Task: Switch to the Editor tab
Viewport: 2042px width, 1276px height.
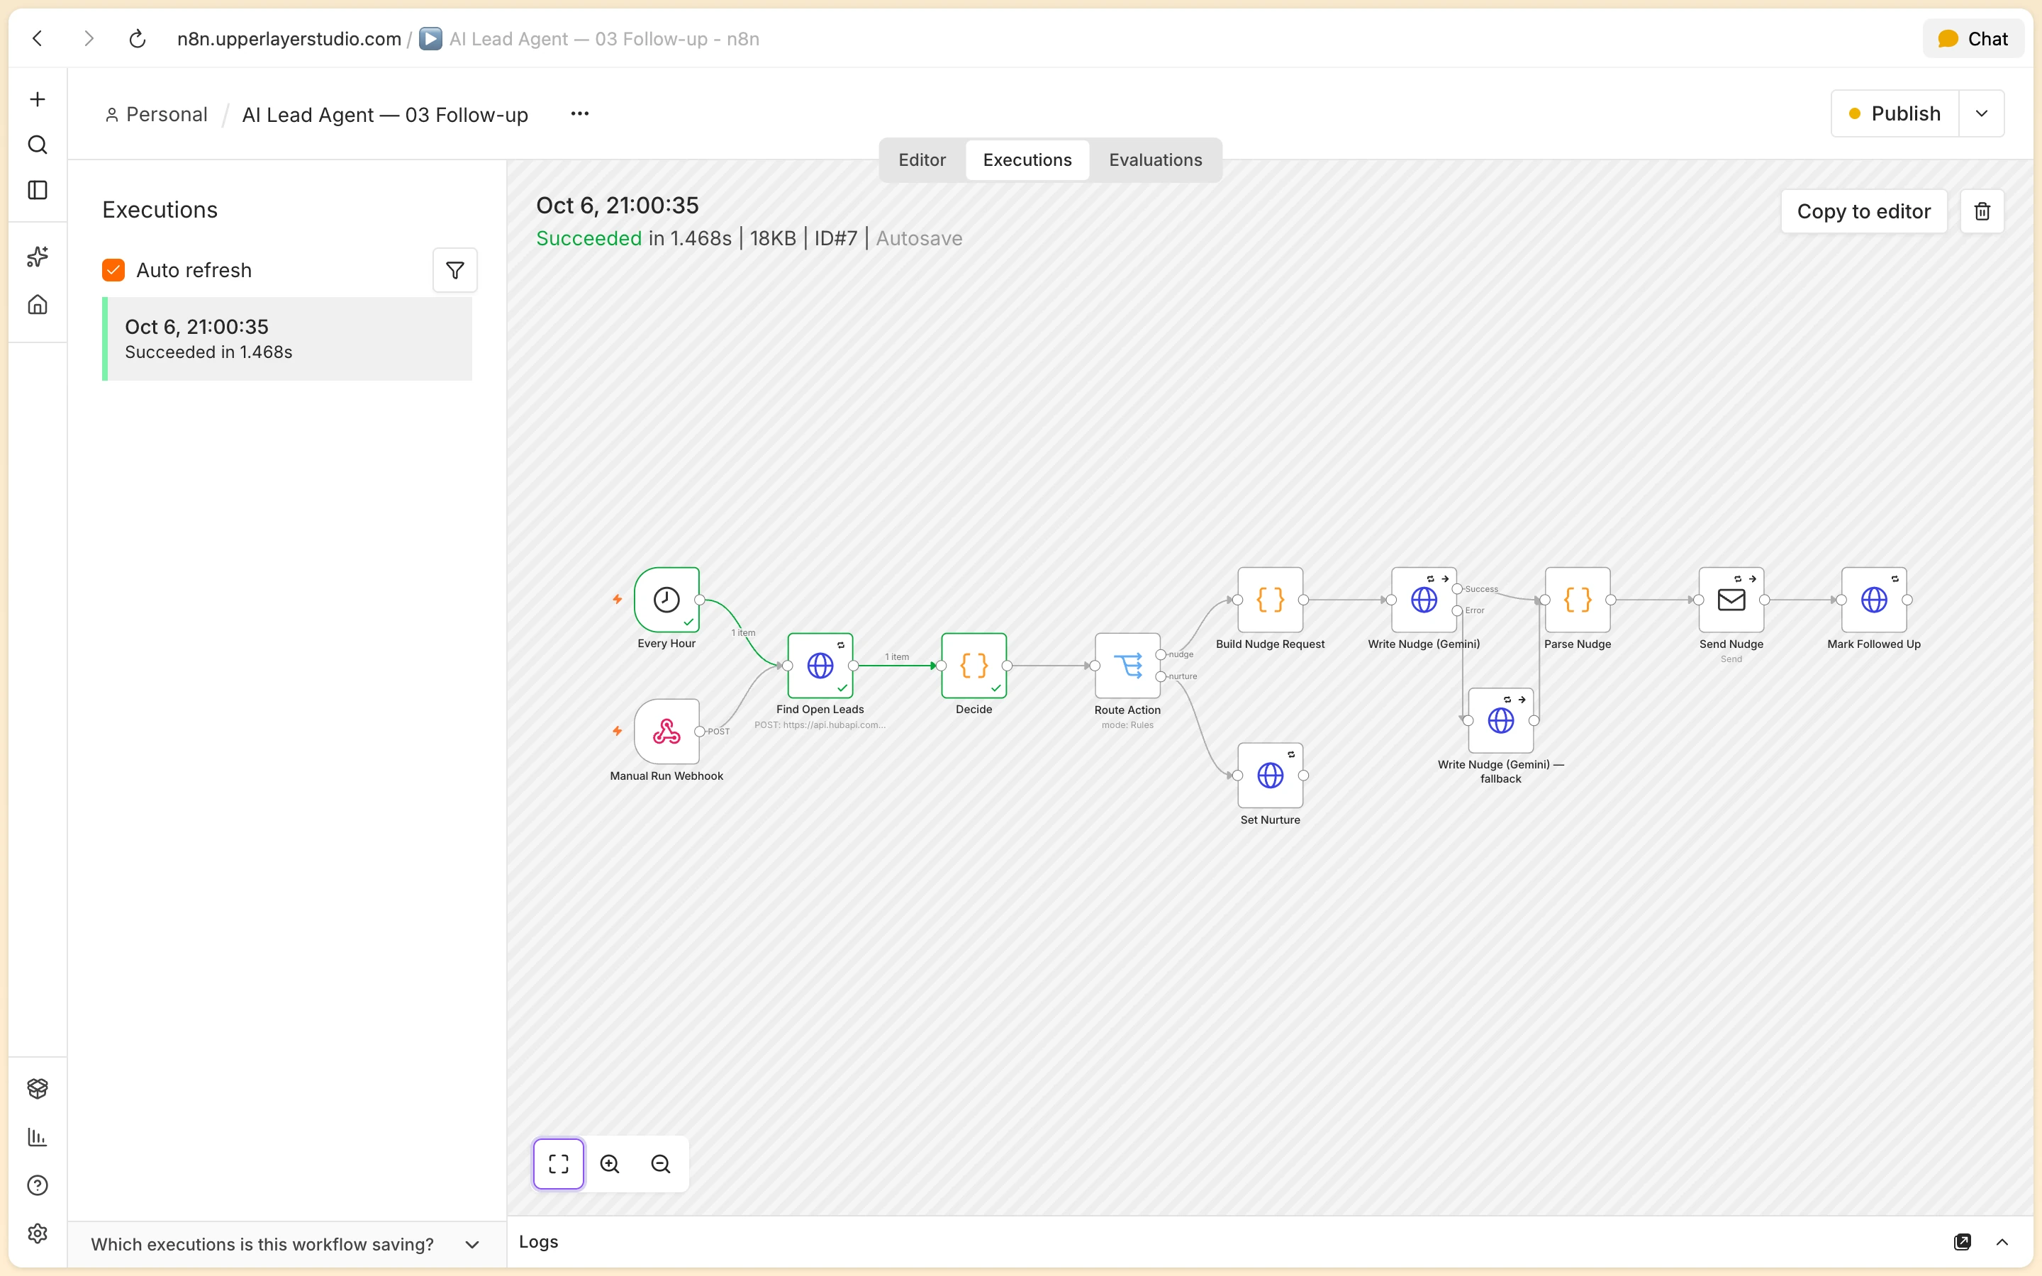Action: (922, 160)
